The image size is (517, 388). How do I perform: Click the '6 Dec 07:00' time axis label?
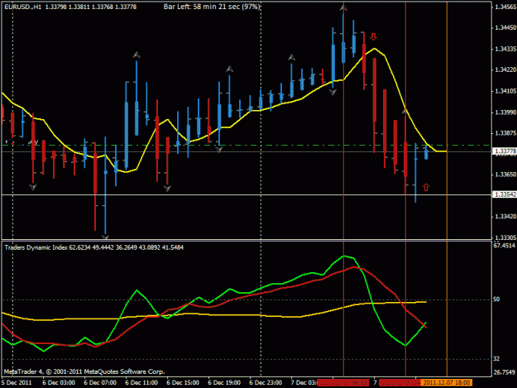pos(100,382)
